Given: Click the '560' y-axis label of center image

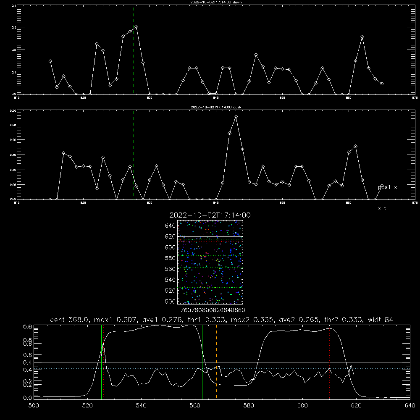Looking at the screenshot, I should point(171,269).
